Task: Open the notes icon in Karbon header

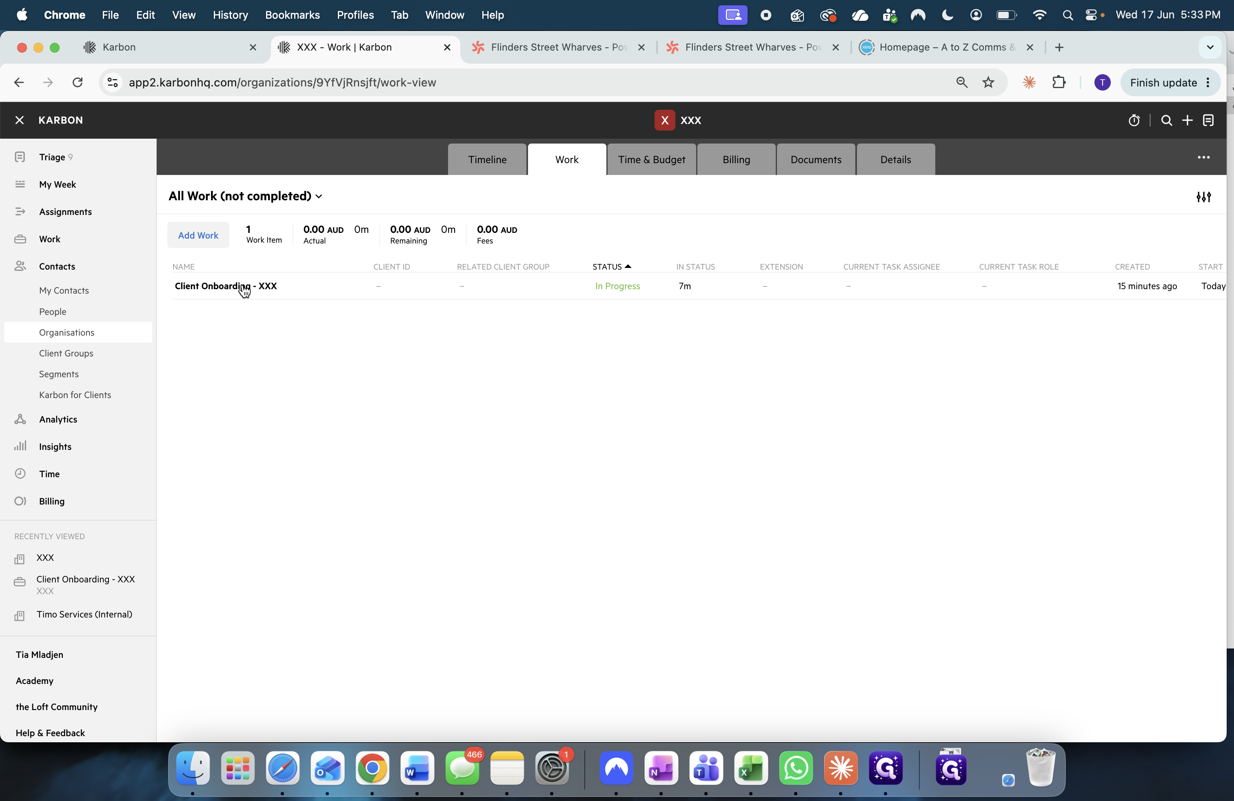Action: pyautogui.click(x=1208, y=120)
